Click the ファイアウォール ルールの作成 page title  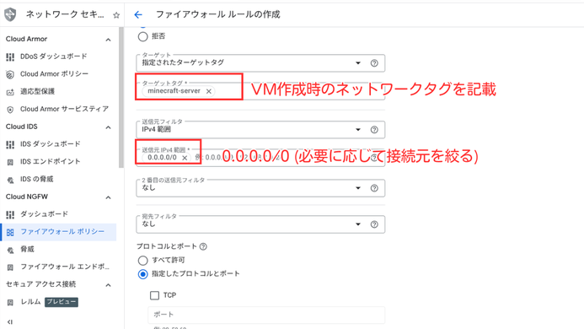[218, 14]
